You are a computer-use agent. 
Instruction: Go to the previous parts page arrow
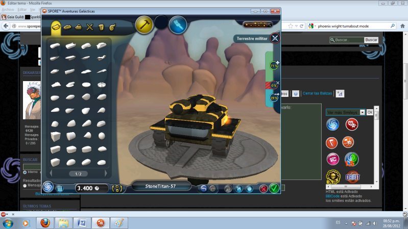coord(51,173)
